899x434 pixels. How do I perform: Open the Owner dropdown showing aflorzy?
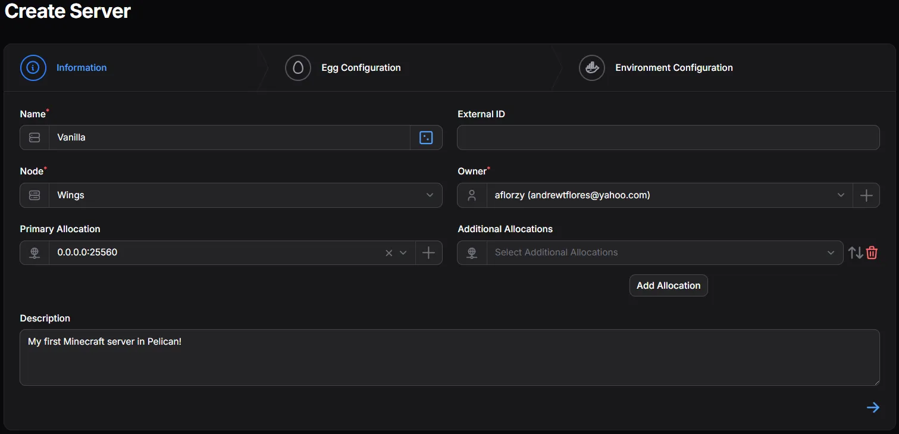(669, 195)
